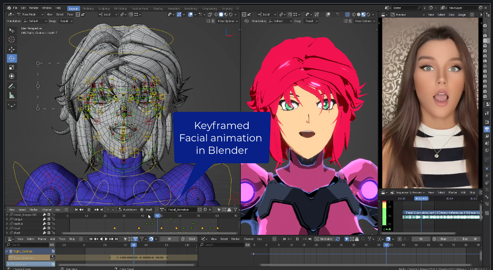Toggle the Rigify_Controls track checkbox in NLA
493x270 pixels.
tap(53, 251)
